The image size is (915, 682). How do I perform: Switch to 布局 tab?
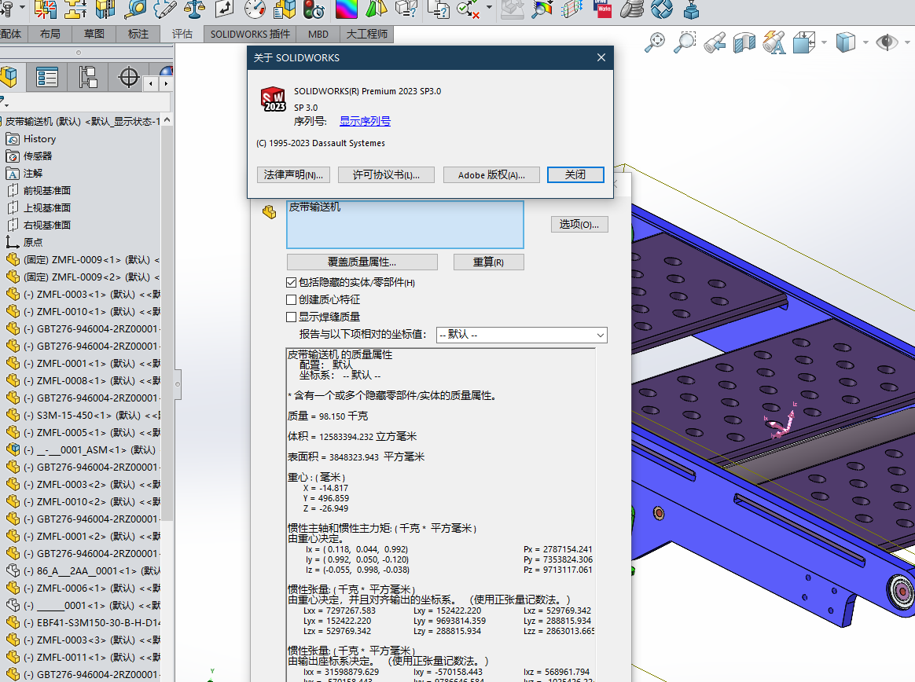point(50,34)
